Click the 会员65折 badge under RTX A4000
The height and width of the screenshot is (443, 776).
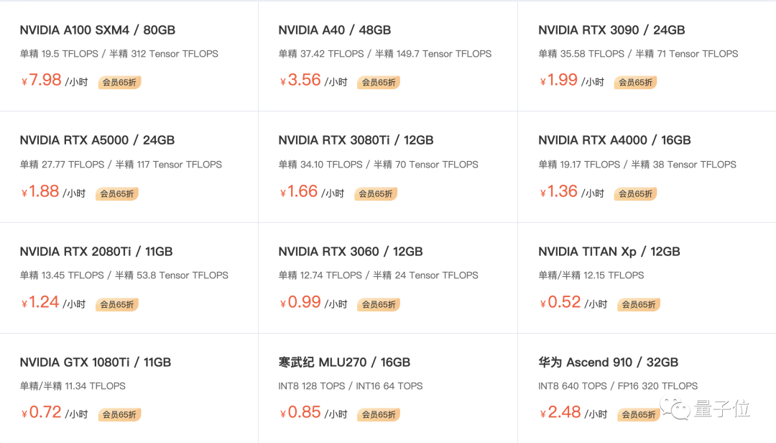[x=635, y=193]
